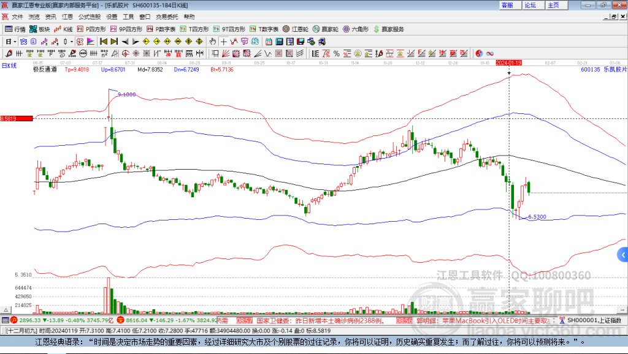Viewport: 628px width, 354px height.
Task: Click the red 8.5819 price label
Action: point(17,118)
